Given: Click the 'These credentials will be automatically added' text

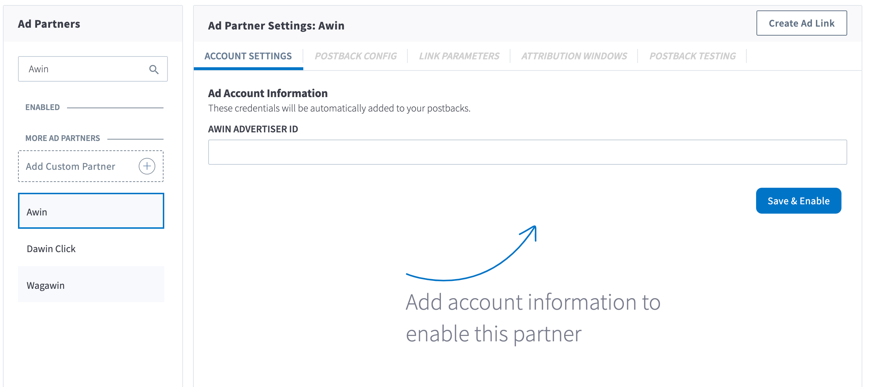Looking at the screenshot, I should click(x=339, y=108).
